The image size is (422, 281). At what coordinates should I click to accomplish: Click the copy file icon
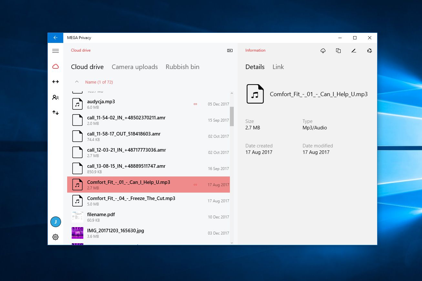338,51
